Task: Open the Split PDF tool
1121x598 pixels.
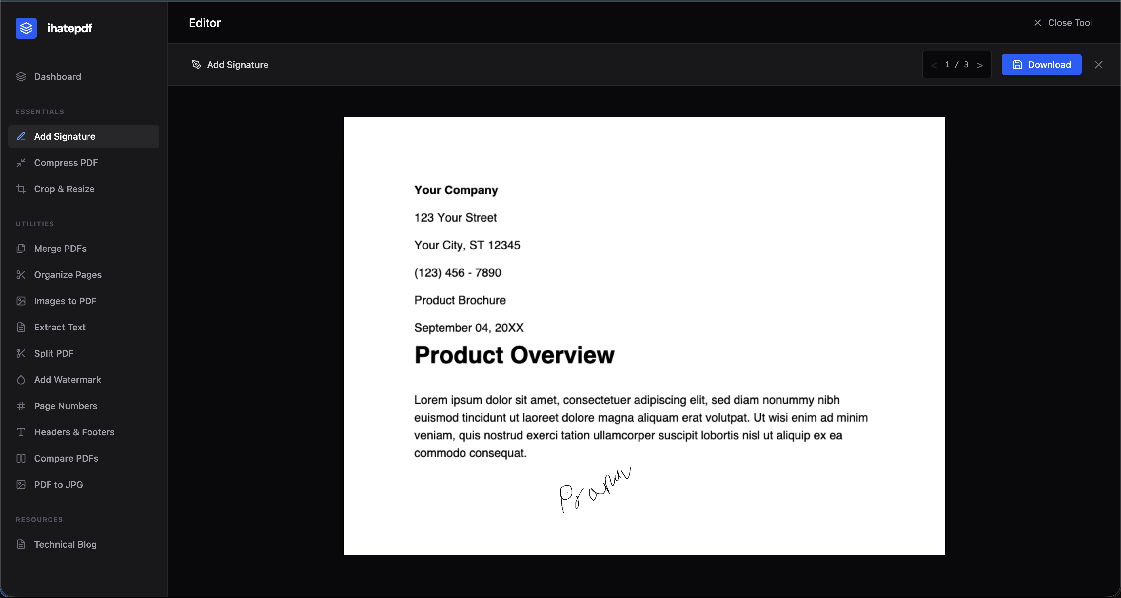Action: (x=54, y=353)
